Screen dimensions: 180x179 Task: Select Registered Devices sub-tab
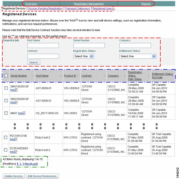tap(14, 9)
